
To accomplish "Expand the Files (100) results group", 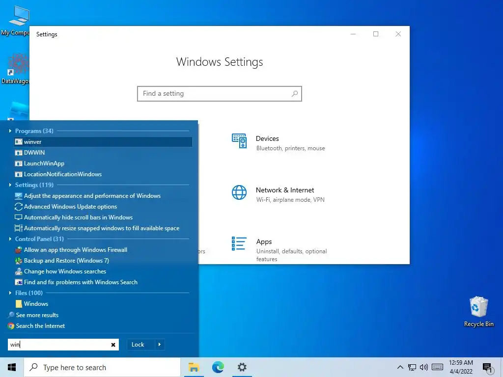I will pyautogui.click(x=10, y=293).
